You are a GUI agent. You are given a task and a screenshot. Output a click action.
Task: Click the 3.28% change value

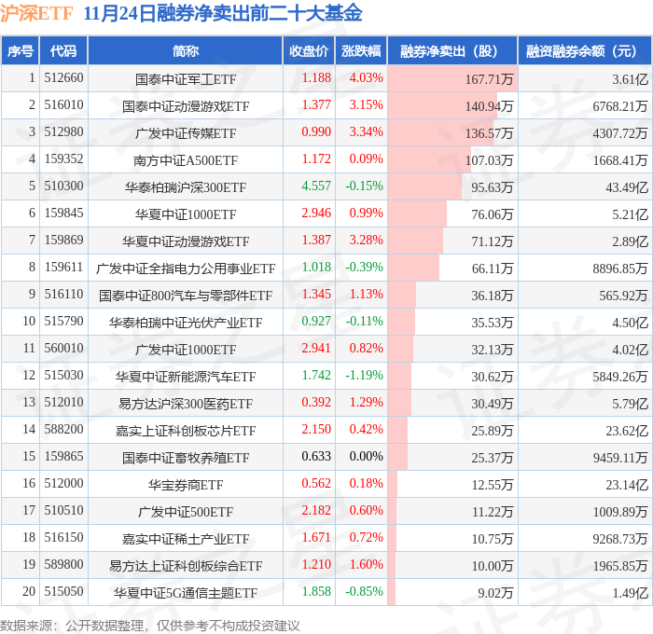366,241
